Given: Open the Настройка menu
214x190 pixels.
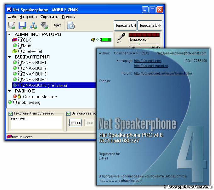Looking at the screenshot, I should tap(28, 17).
